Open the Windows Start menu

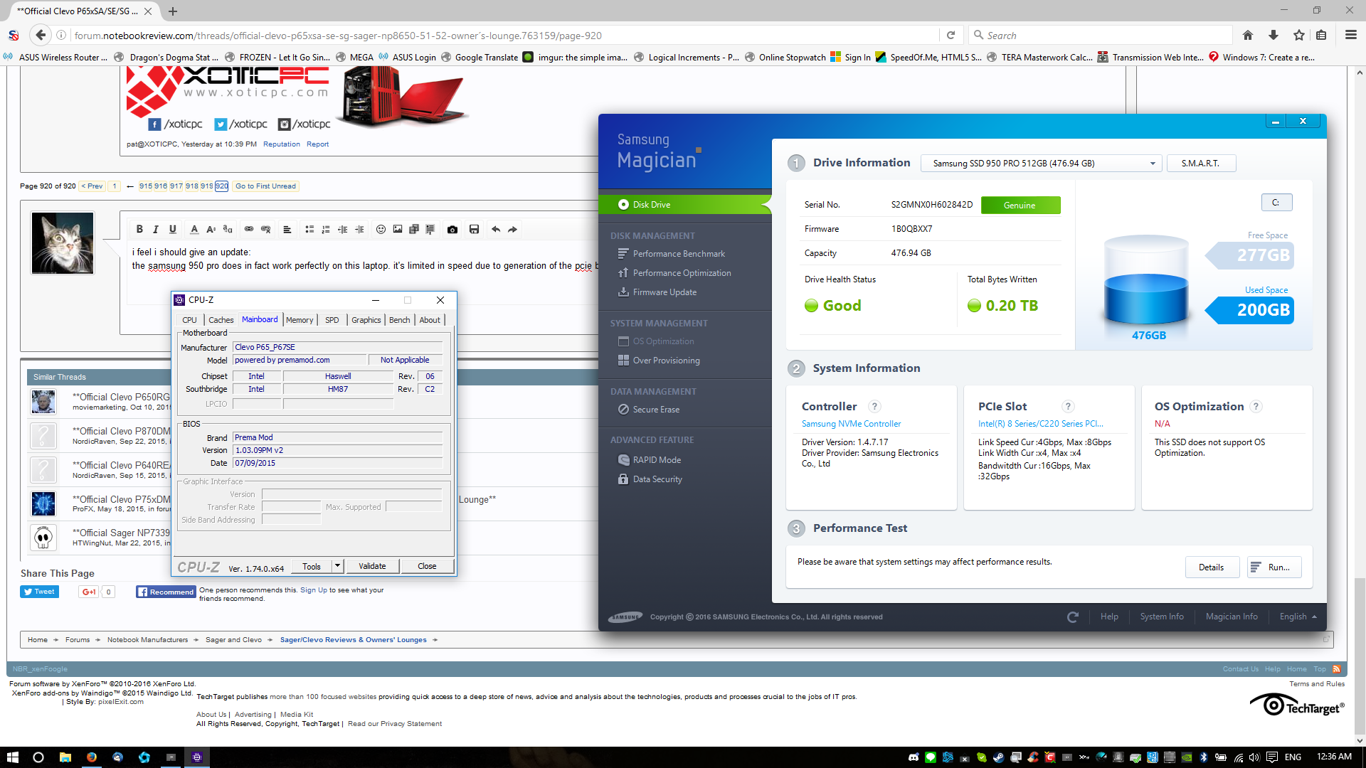[x=12, y=757]
